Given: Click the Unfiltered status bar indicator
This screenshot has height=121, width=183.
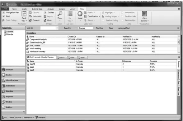Looking at the screenshot, I should (40, 118).
